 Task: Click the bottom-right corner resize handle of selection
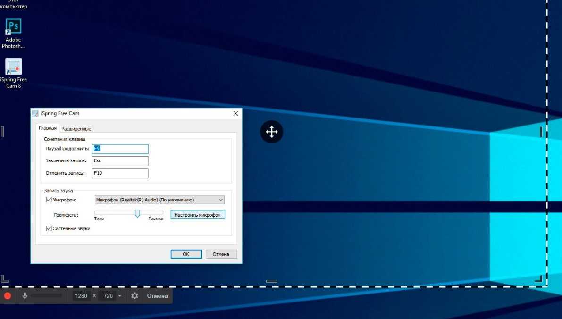pyautogui.click(x=538, y=279)
